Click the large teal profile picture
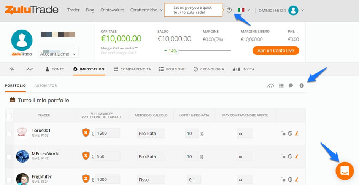359x185 pixels. 22,40
